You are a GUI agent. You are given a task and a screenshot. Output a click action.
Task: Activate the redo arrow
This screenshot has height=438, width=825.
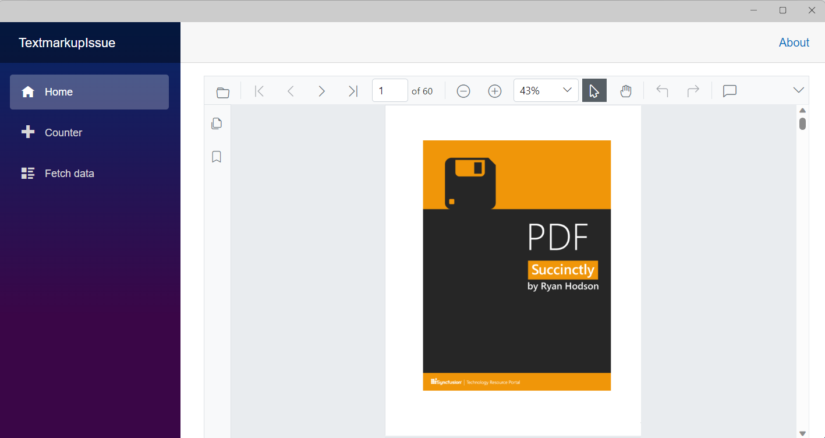(x=693, y=91)
